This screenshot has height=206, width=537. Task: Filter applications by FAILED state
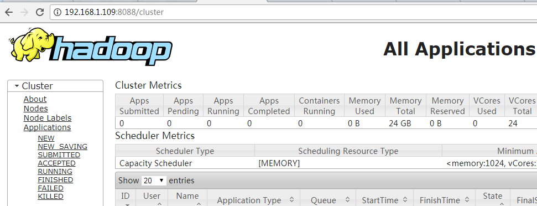click(x=51, y=188)
